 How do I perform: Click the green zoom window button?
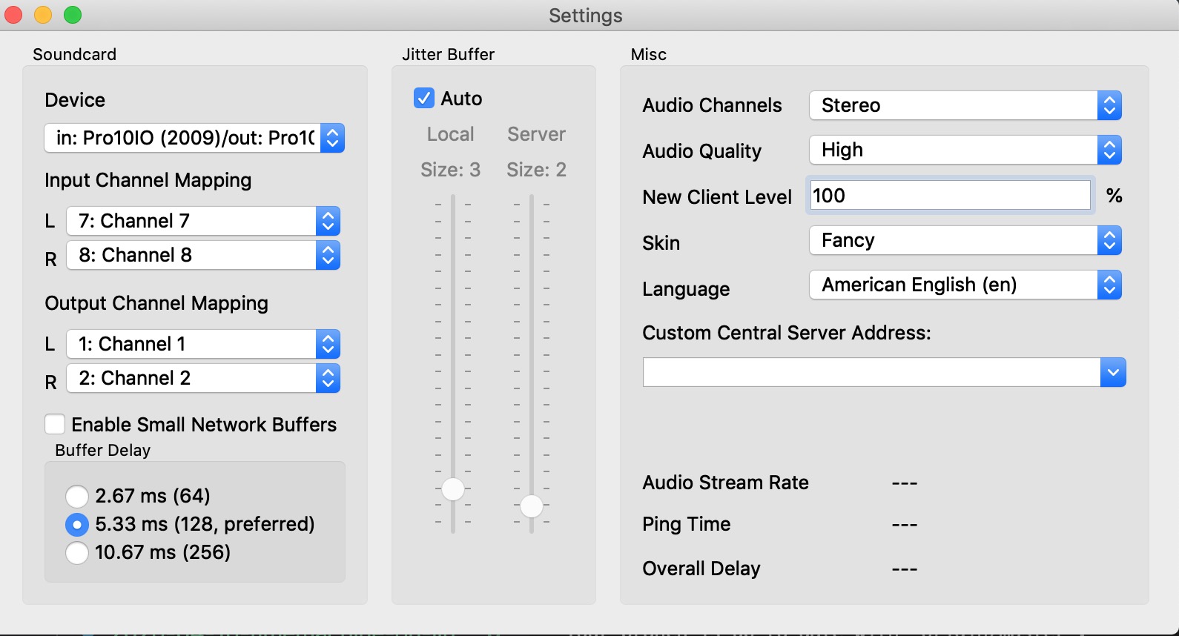73,14
